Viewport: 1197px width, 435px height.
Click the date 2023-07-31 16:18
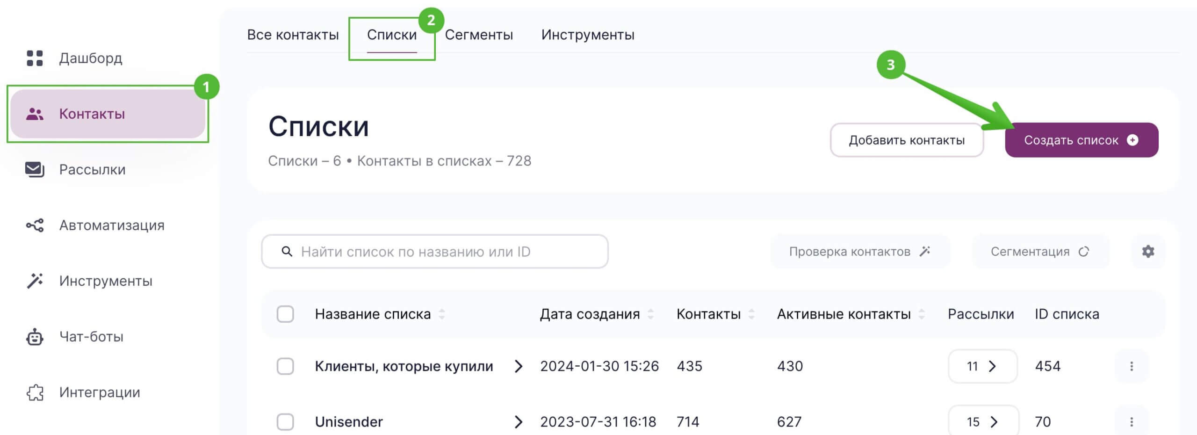598,422
